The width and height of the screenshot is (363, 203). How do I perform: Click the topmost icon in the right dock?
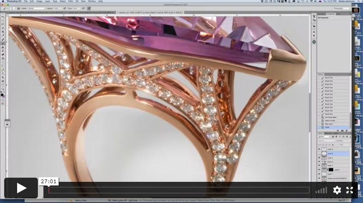(x=314, y=16)
